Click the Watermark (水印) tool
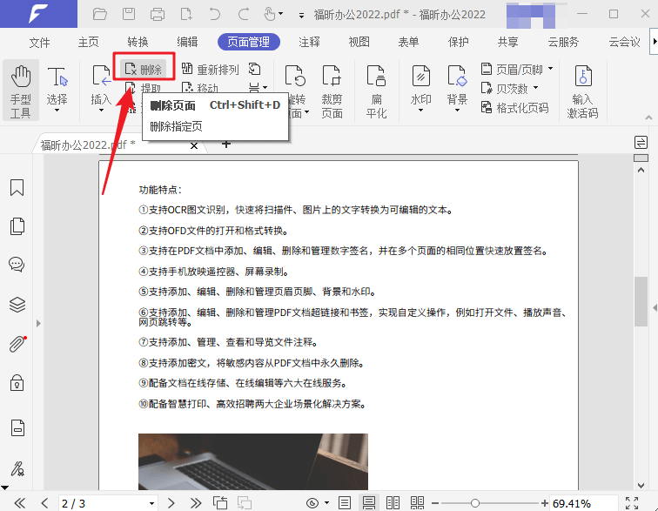 (420, 89)
